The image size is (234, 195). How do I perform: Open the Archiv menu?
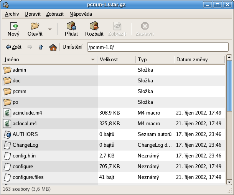point(12,14)
